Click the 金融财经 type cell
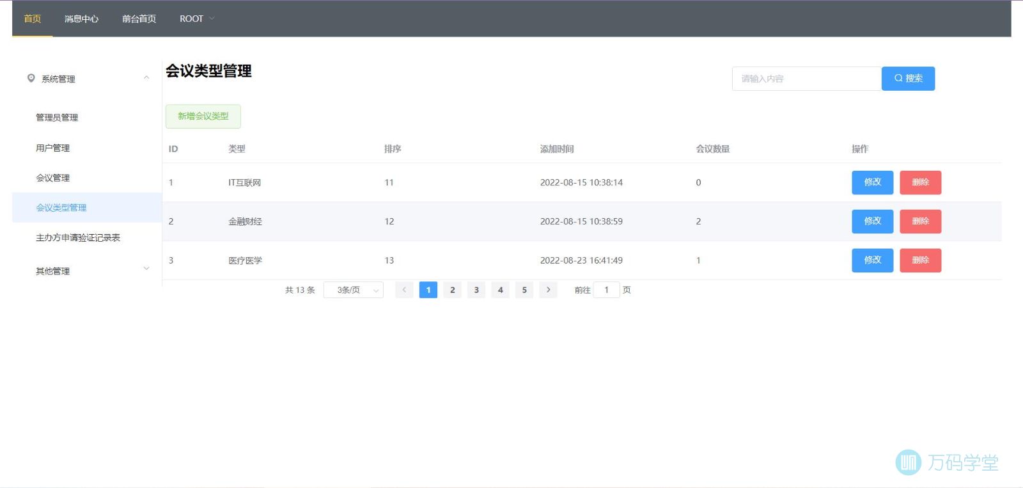 245,221
